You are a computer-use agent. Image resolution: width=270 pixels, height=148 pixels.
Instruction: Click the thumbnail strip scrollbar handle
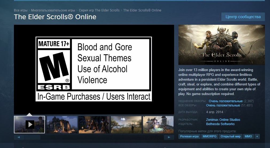pyautogui.click(x=32, y=137)
